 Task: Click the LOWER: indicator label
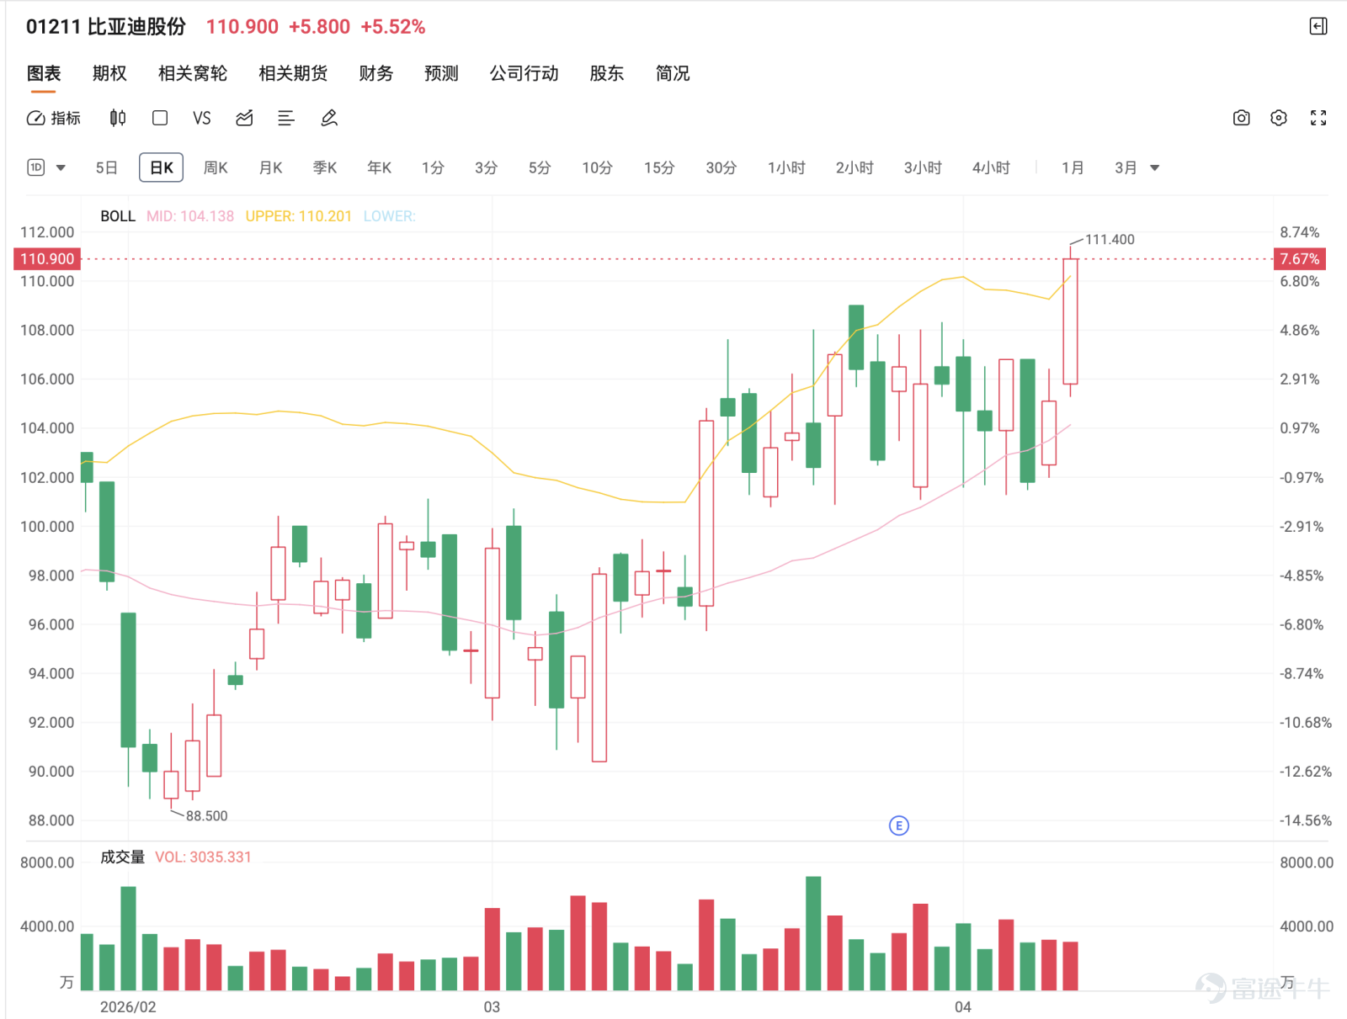[x=389, y=216]
